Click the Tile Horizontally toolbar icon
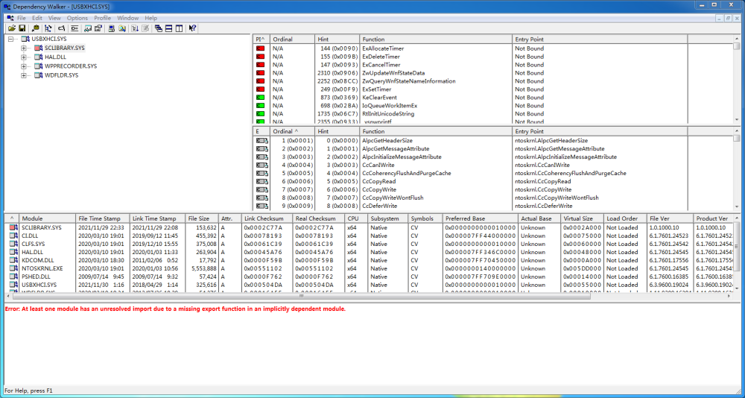The image size is (745, 398). (169, 28)
